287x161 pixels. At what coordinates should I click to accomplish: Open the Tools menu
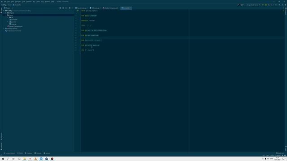coord(38,2)
